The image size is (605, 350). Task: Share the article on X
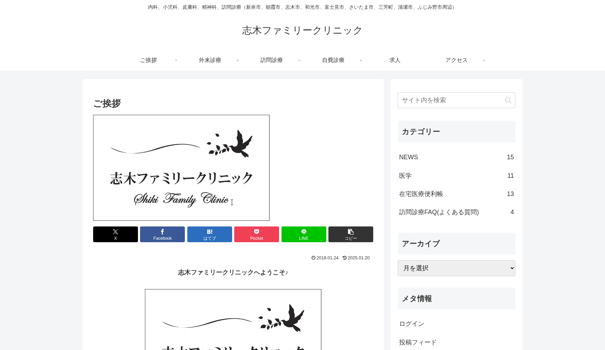point(115,234)
